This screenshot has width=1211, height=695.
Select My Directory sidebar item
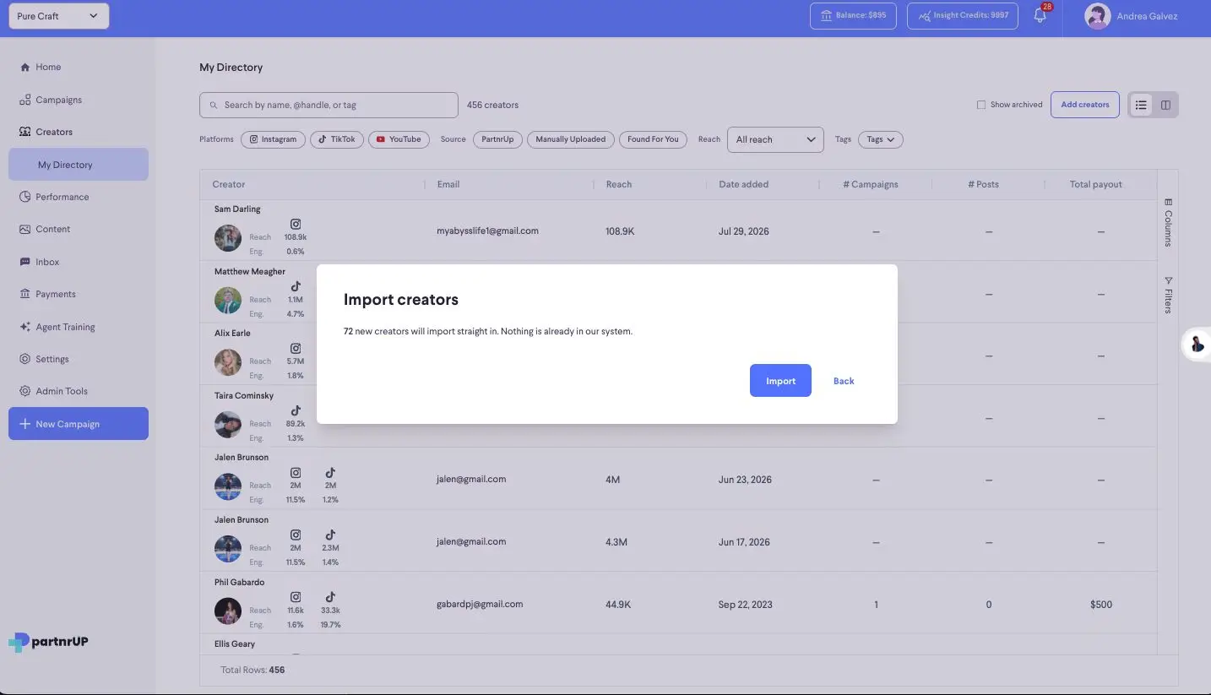79,165
